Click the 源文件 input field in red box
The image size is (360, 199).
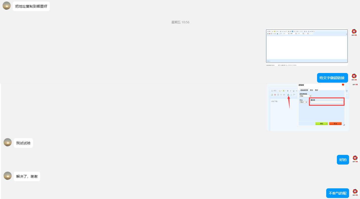coord(327,102)
